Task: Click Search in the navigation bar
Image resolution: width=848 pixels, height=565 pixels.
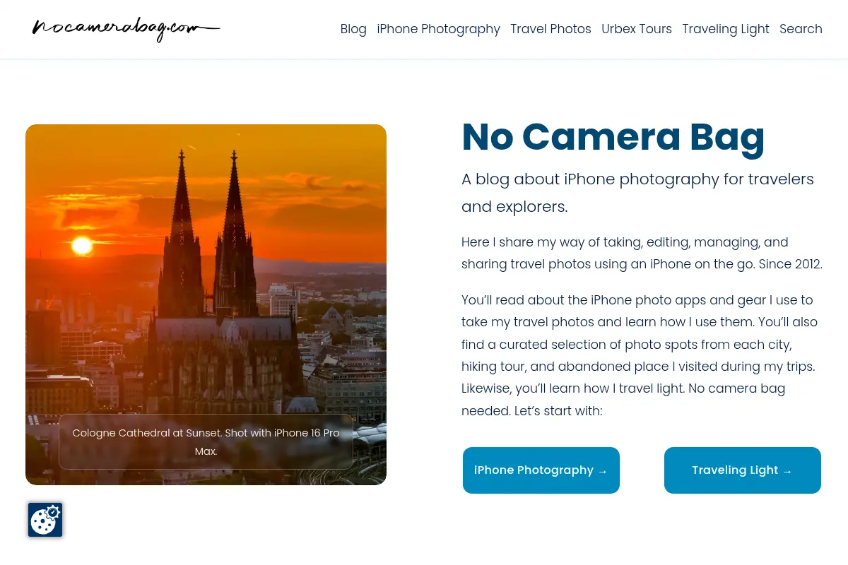Action: [801, 29]
